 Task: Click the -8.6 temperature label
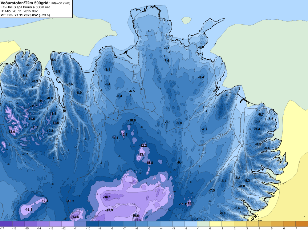pyautogui.click(x=223, y=213)
